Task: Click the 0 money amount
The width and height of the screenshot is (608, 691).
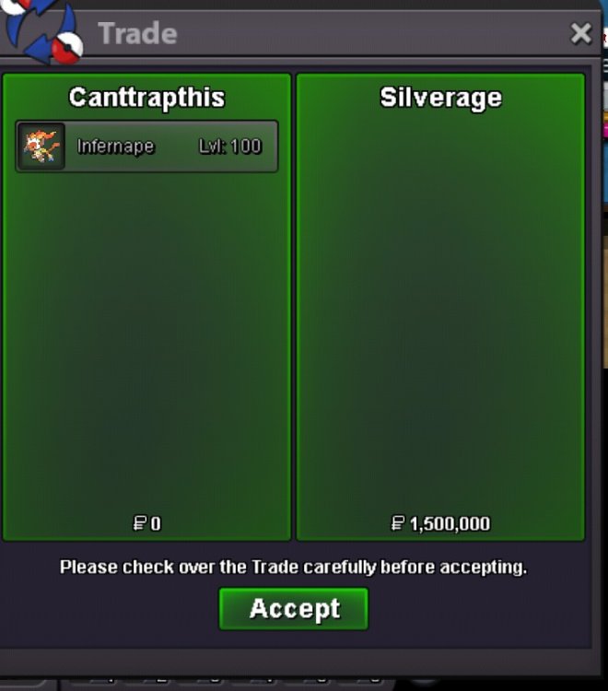Action: click(x=156, y=523)
